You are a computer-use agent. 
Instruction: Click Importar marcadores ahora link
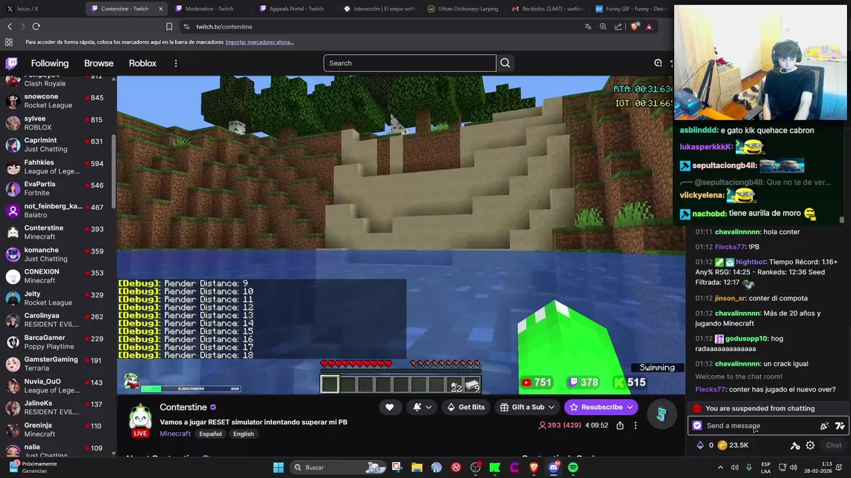tap(259, 42)
